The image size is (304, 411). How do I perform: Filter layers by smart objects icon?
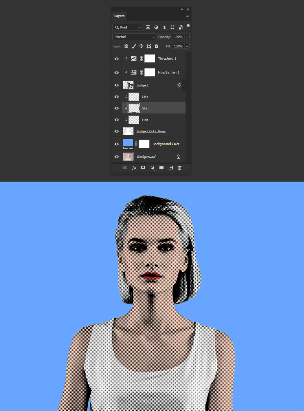pos(181,27)
